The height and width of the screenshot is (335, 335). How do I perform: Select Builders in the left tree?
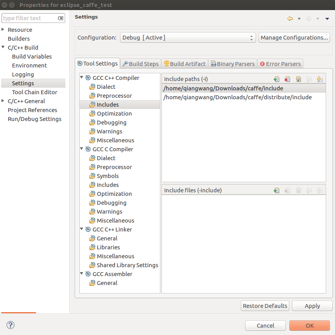tap(19, 39)
